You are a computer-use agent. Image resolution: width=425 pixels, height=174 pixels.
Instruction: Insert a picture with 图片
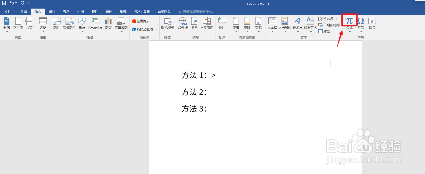57,24
